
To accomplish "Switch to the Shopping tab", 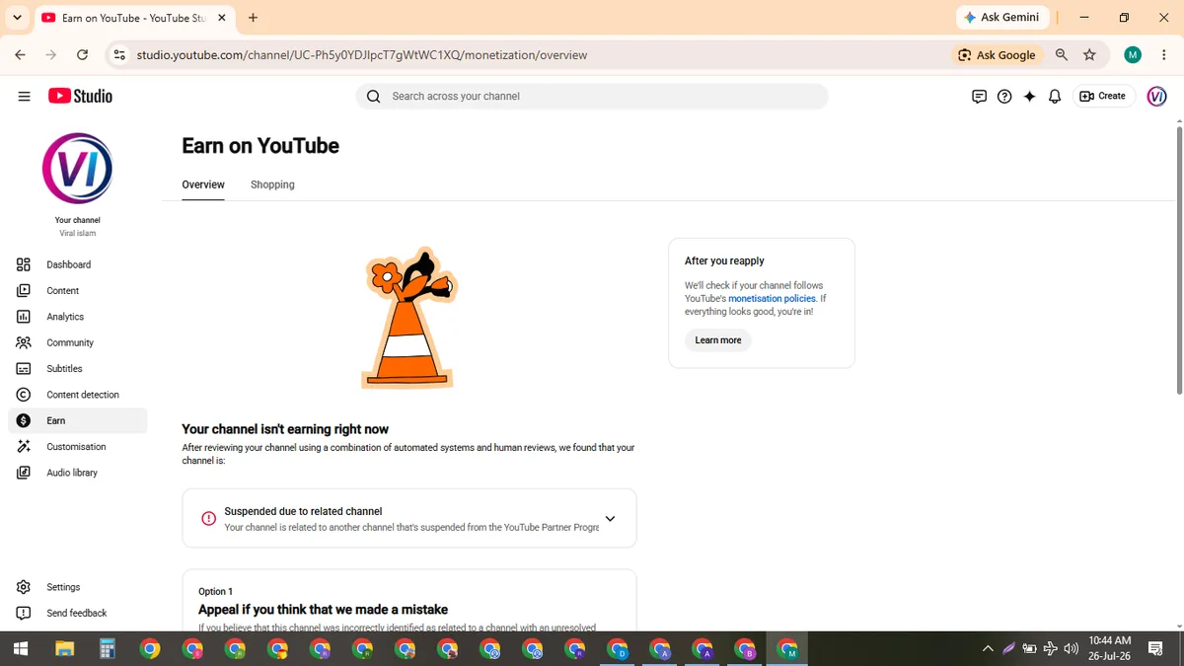I will [x=272, y=185].
